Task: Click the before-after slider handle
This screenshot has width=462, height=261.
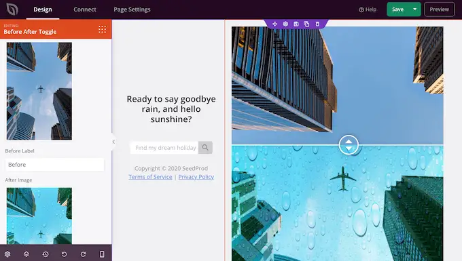Action: 349,145
